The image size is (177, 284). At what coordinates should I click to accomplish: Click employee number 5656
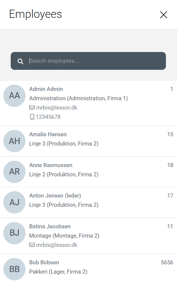pos(167,262)
